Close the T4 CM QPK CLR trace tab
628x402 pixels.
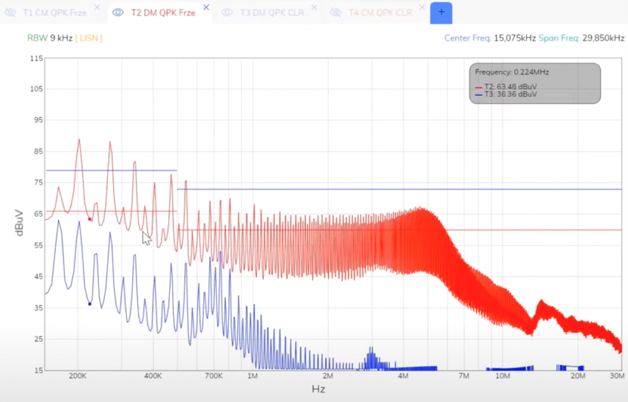click(x=422, y=7)
